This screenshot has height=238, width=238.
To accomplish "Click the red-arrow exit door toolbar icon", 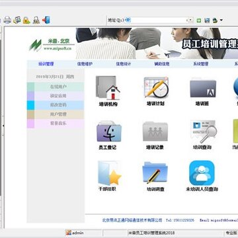I will click(46, 20).
